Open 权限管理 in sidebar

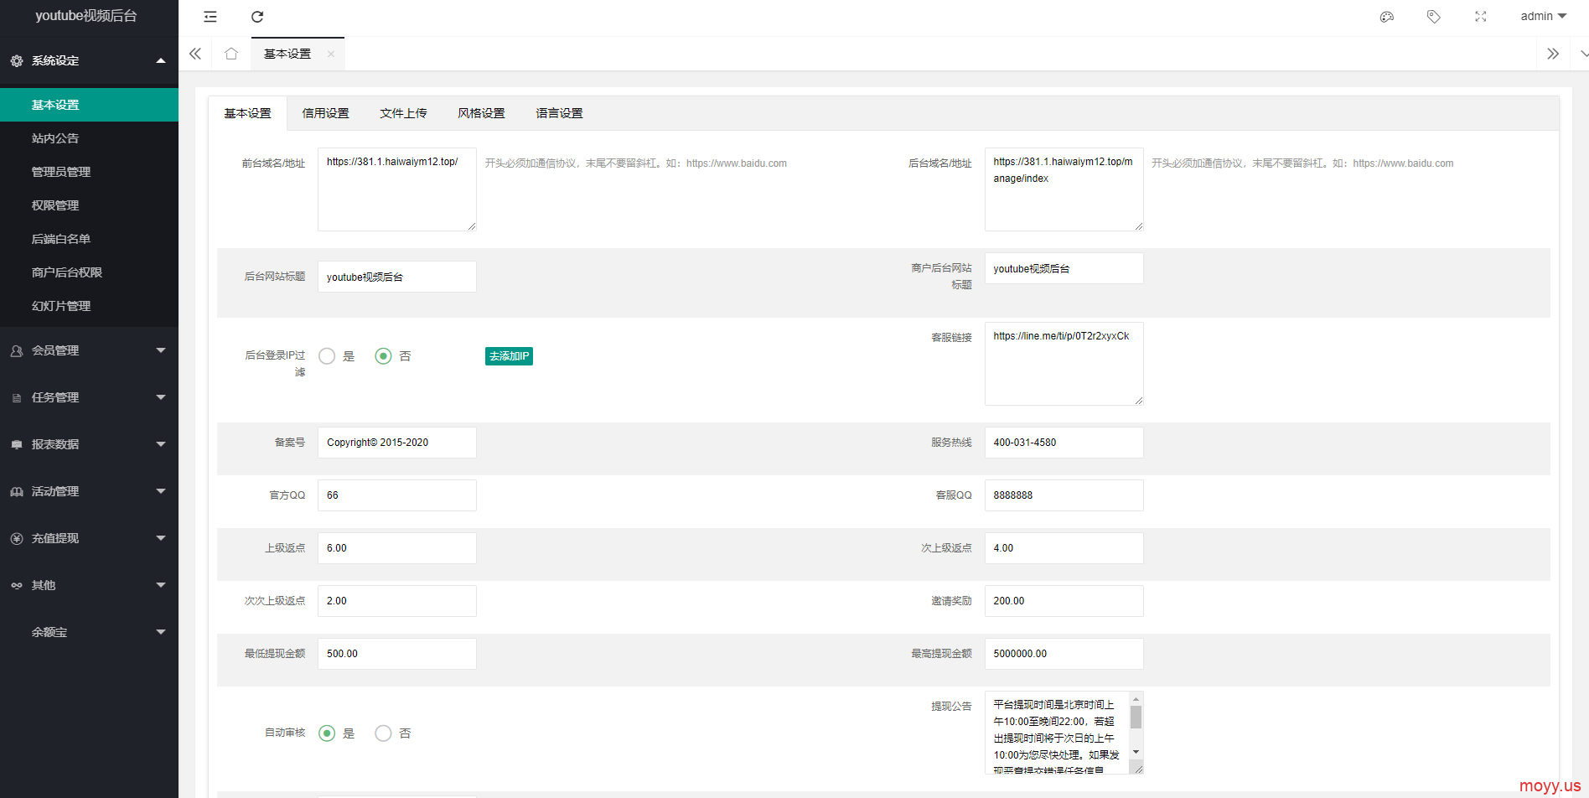(89, 205)
